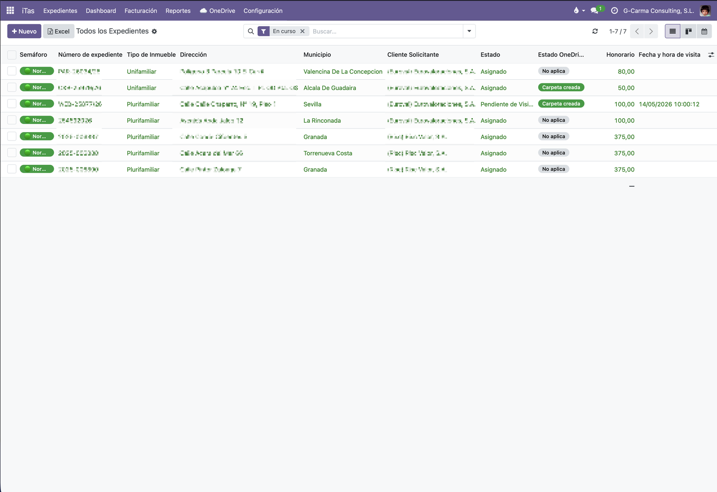Remove the En curso filter
717x492 pixels.
pos(302,31)
